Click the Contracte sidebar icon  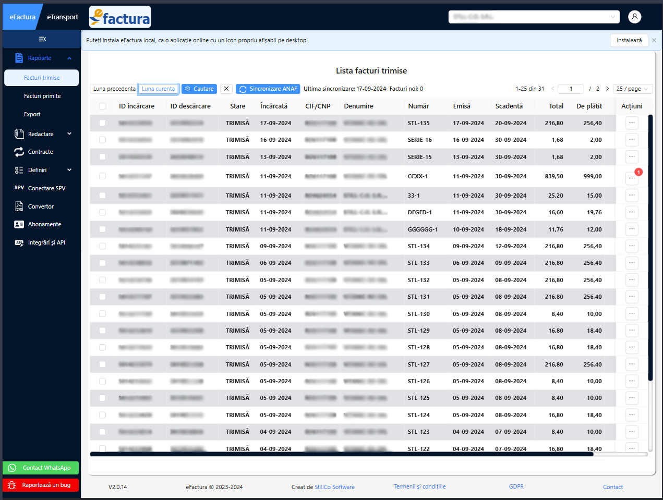[19, 152]
